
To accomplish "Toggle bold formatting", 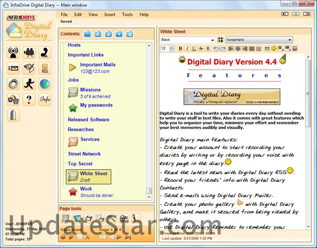I will coord(180,48).
